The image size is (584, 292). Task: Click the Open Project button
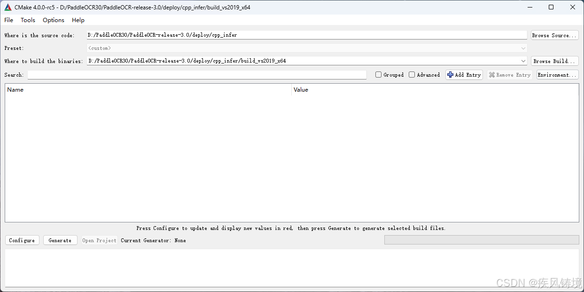[99, 240]
